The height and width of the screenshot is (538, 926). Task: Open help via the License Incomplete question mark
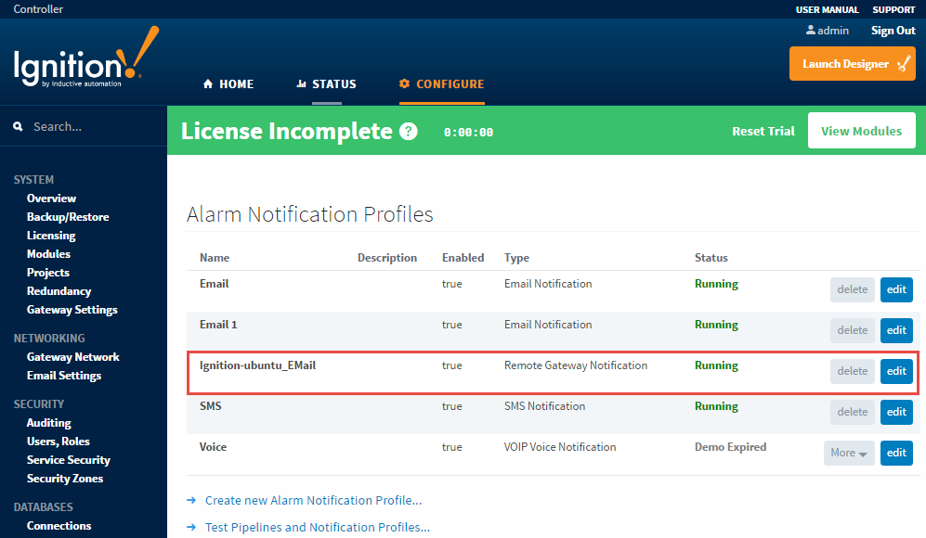408,131
